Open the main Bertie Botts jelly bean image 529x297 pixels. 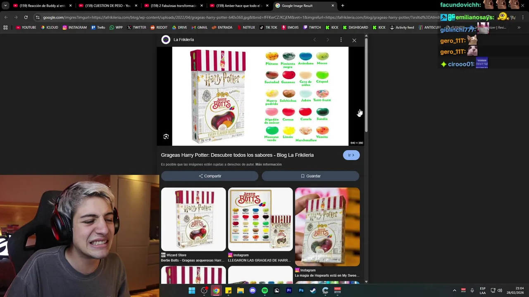(x=260, y=96)
